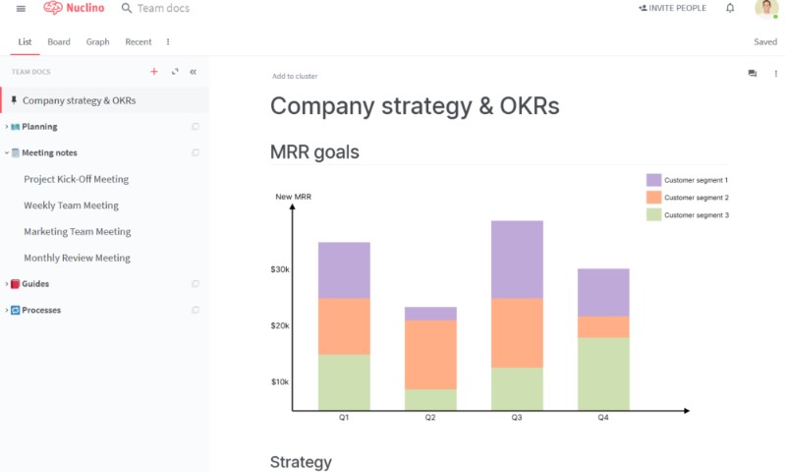Open the comments icon for this document
786x472 pixels.
tap(753, 74)
